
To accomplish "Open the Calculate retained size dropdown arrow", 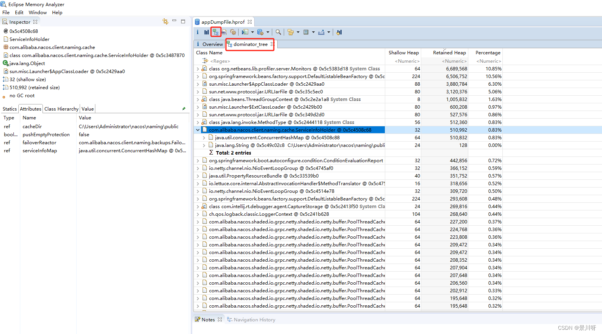I will pyautogui.click(x=313, y=33).
